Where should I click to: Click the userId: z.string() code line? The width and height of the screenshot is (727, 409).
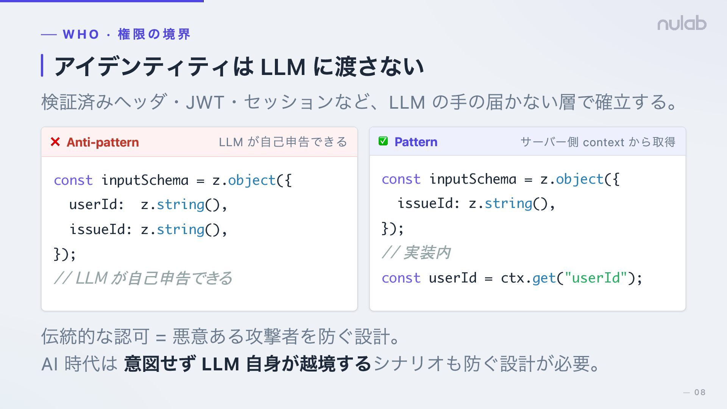click(148, 205)
